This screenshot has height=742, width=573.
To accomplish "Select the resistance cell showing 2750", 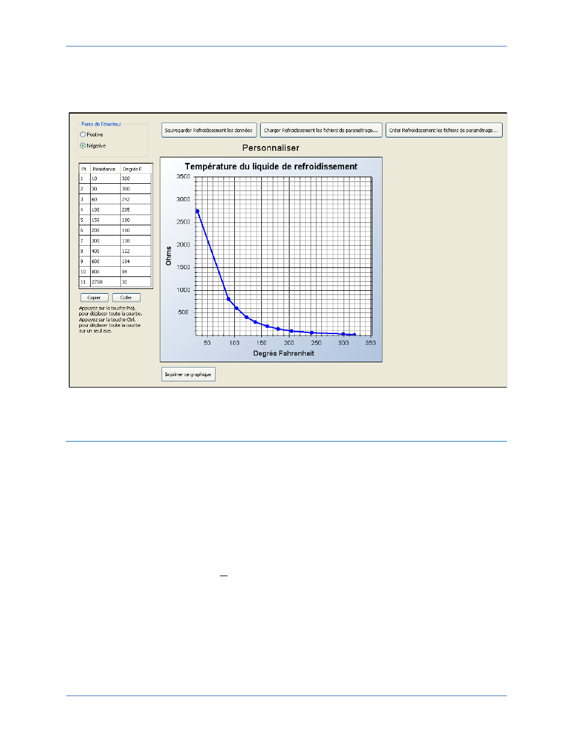I will tap(105, 282).
